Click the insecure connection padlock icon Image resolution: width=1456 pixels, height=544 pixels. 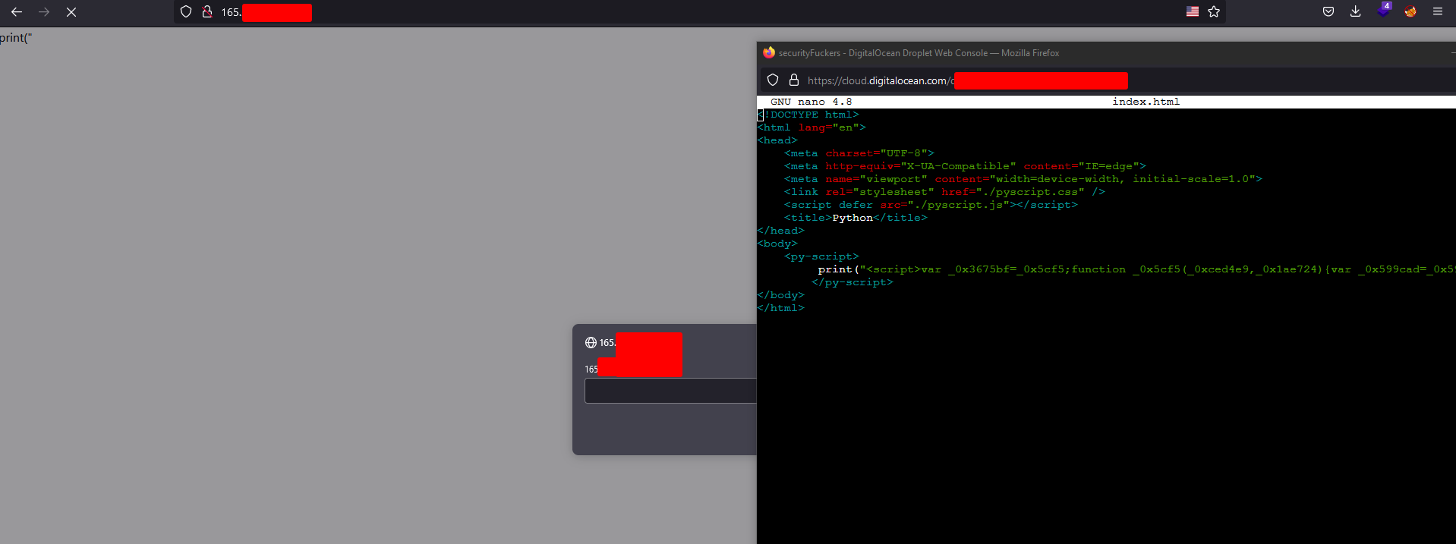coord(206,12)
